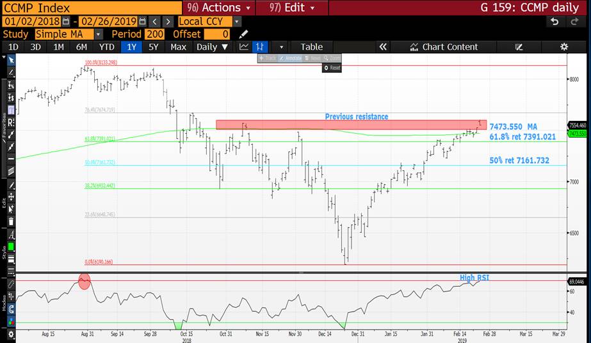Collapse panel with double chevron icon
Image resolution: width=591 pixels, height=343 pixels.
point(383,47)
